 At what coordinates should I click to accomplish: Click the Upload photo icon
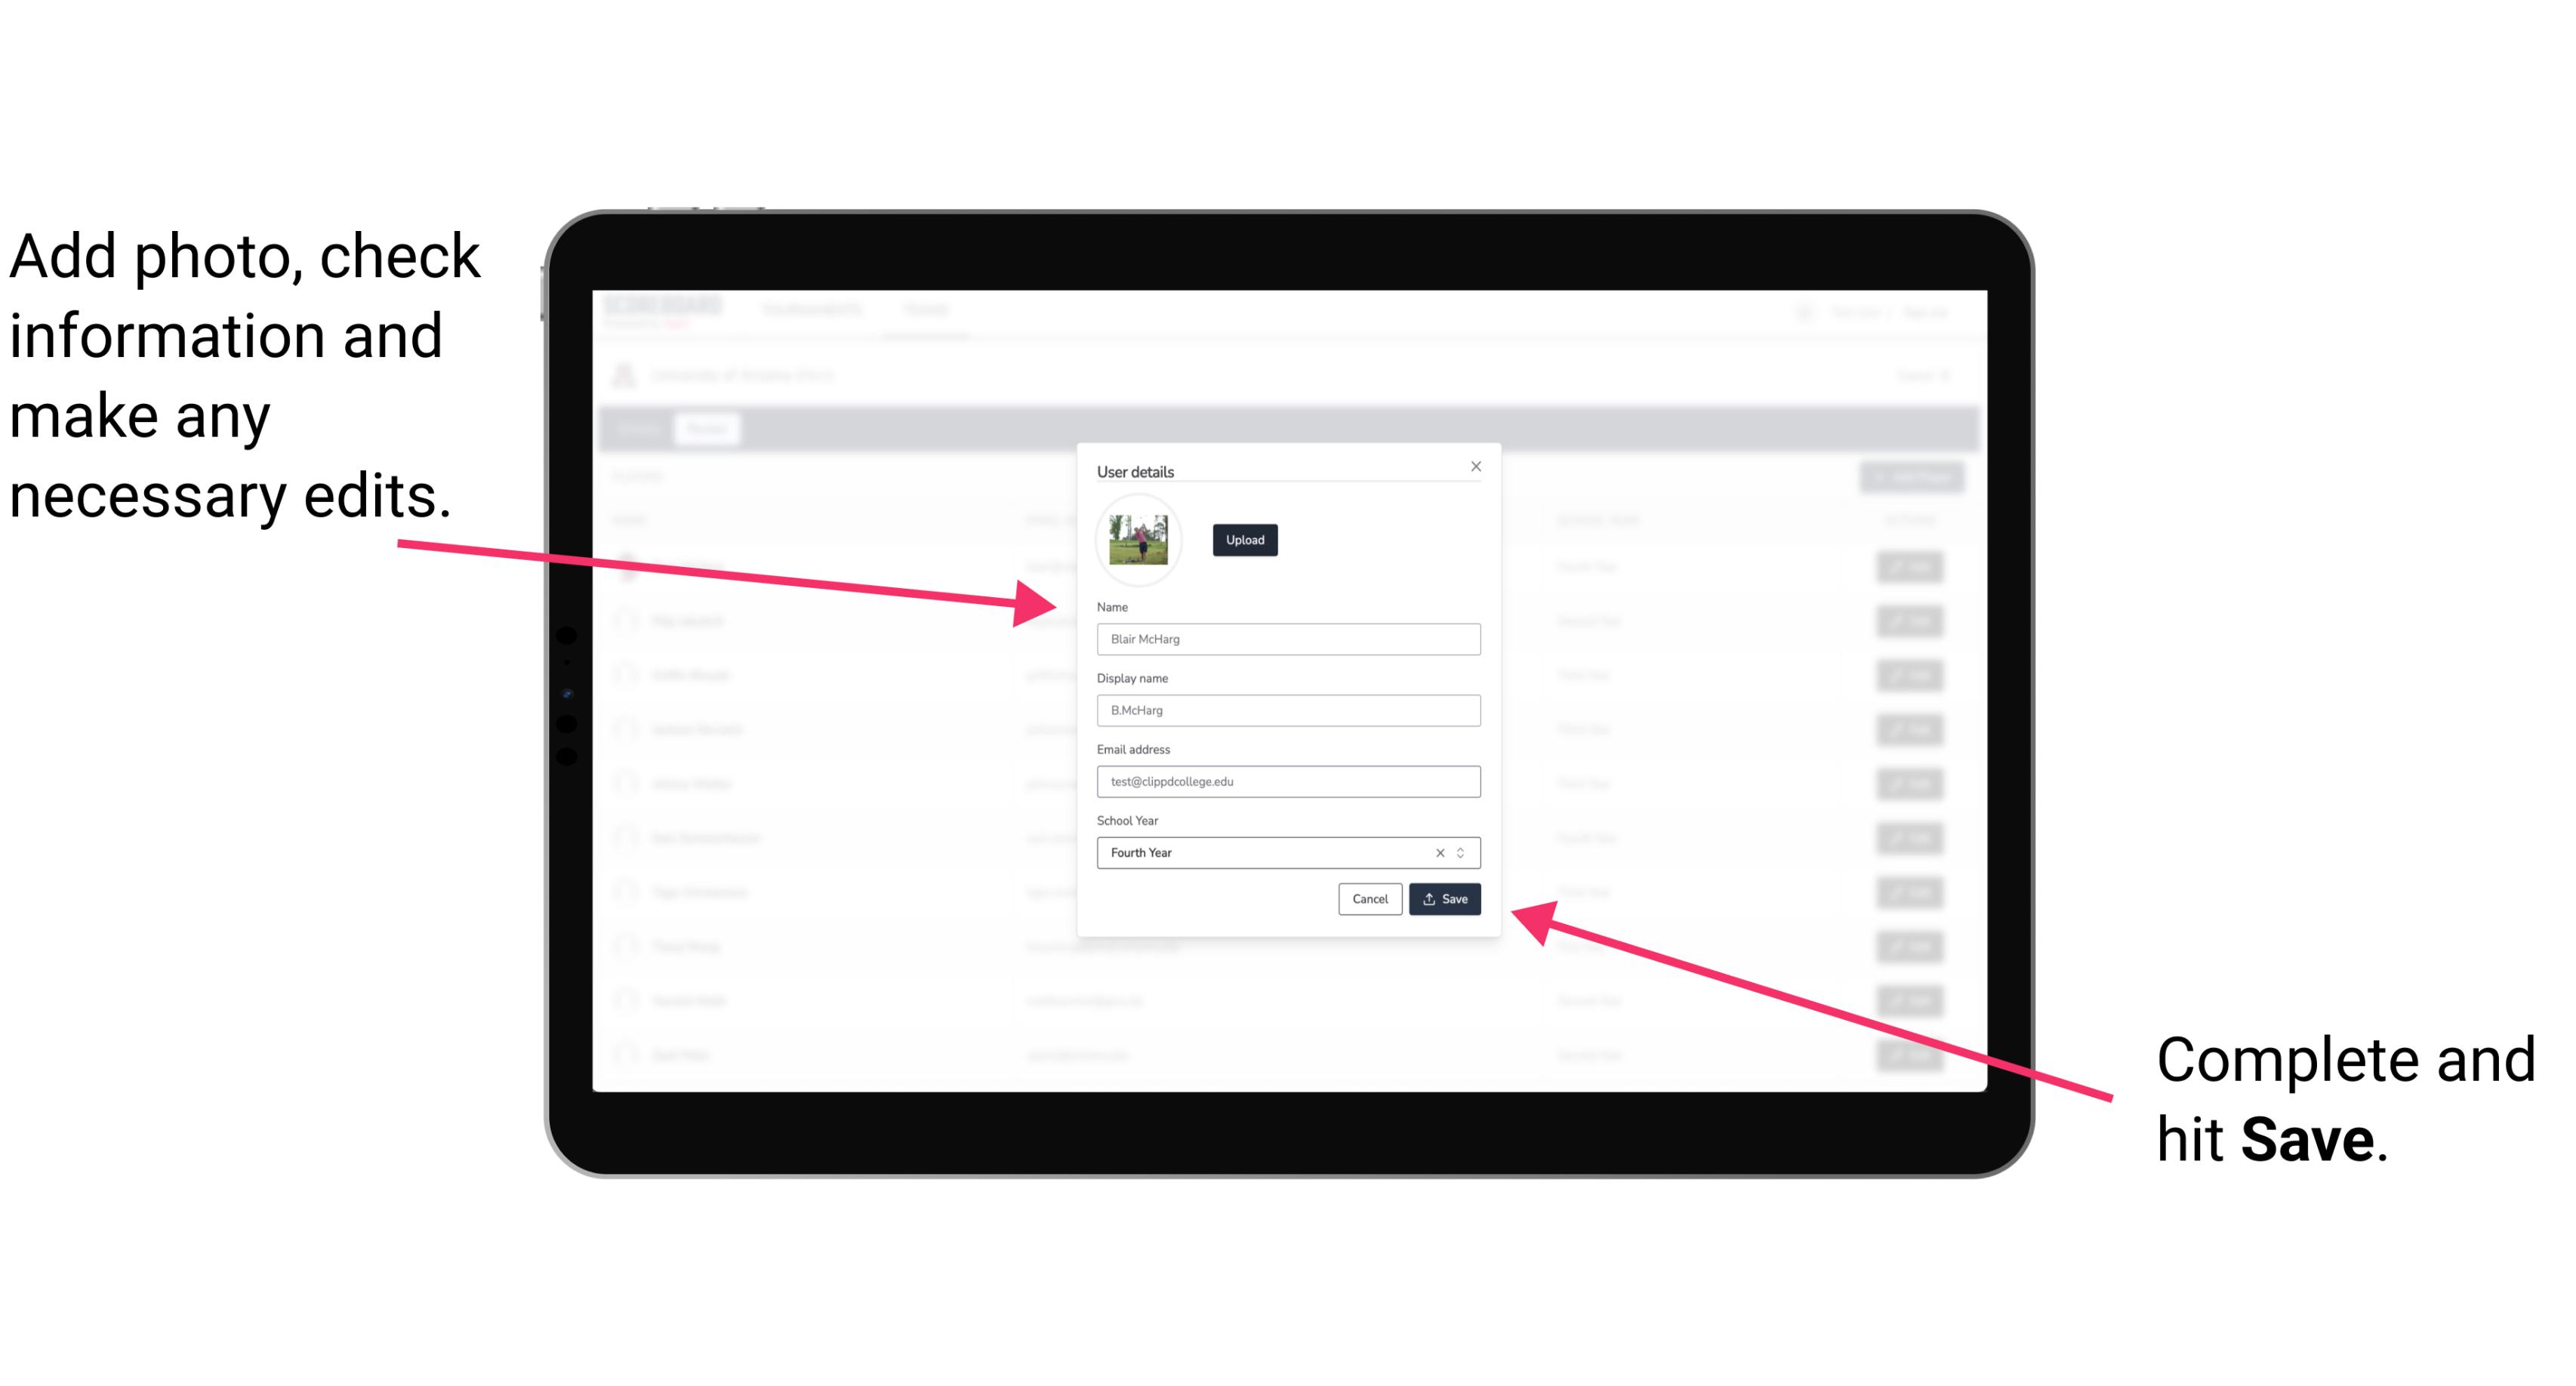pos(1244,540)
